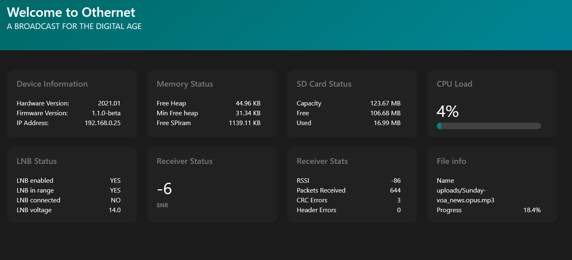Screen dimensions: 572x260
Task: Click the "File info" card title
Action: tap(452, 161)
